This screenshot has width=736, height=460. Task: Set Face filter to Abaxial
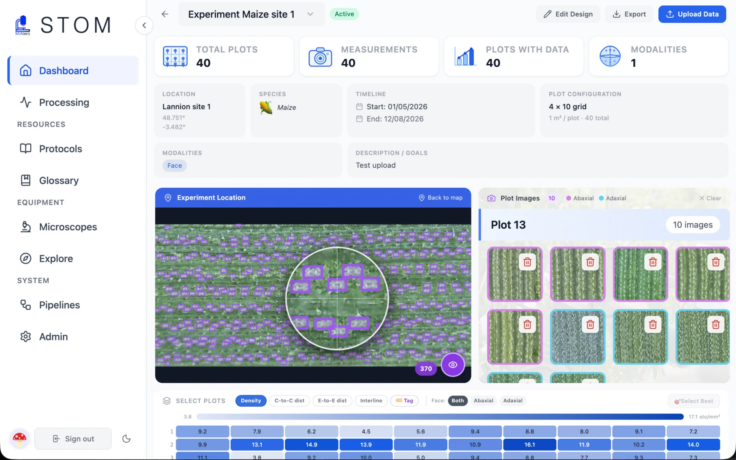pyautogui.click(x=483, y=401)
